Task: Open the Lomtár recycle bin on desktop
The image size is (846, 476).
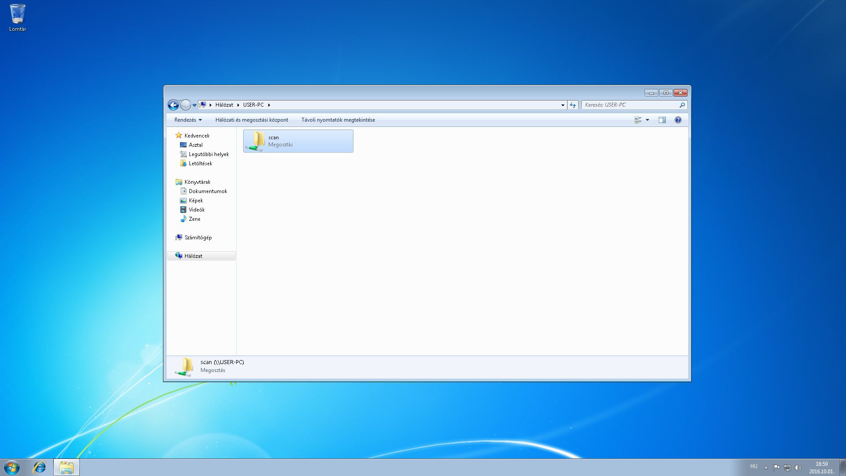Action: [18, 18]
